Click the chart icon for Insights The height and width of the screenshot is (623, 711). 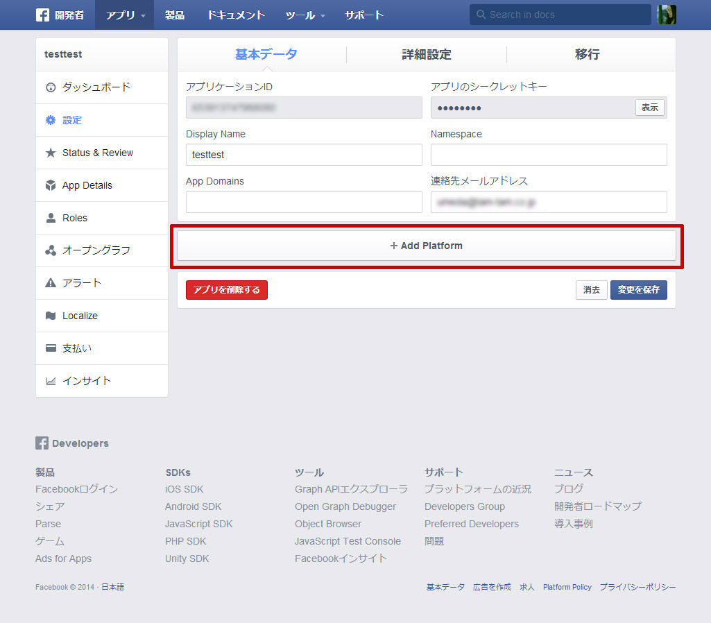(x=51, y=381)
